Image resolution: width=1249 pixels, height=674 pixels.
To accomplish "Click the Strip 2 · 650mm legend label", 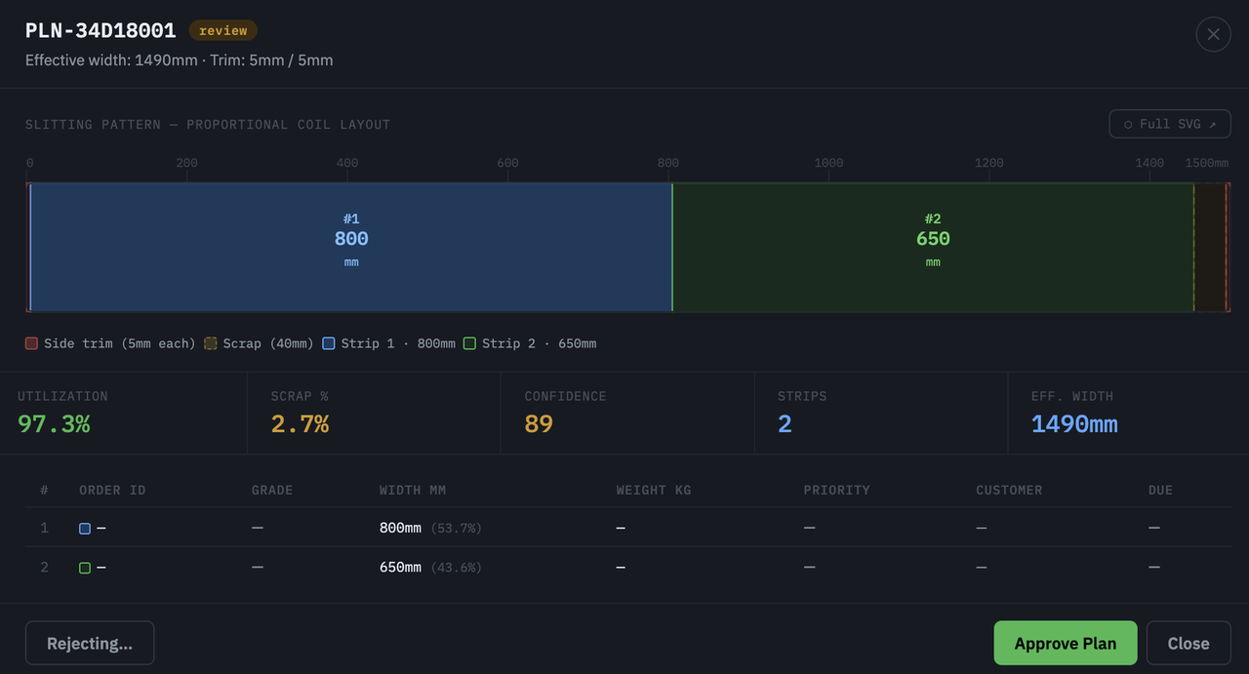I will coord(539,343).
